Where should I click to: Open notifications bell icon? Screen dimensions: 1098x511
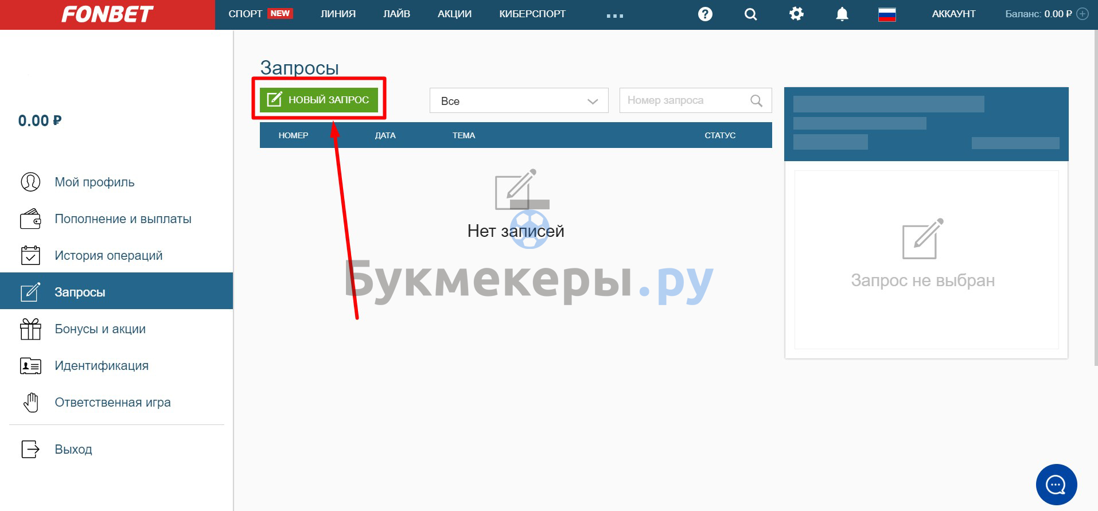[842, 14]
